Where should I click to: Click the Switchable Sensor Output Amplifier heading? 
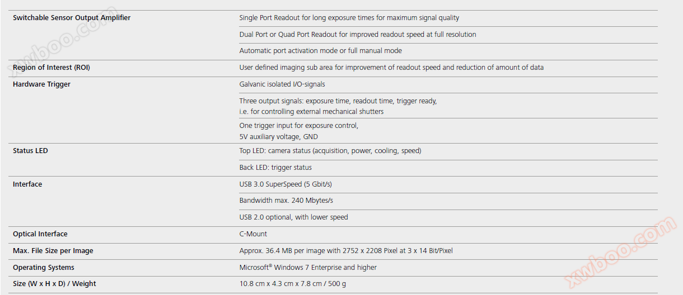point(72,18)
